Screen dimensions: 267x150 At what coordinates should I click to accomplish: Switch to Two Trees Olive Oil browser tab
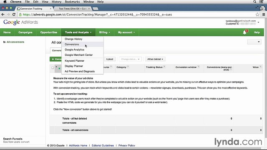click(x=73, y=8)
